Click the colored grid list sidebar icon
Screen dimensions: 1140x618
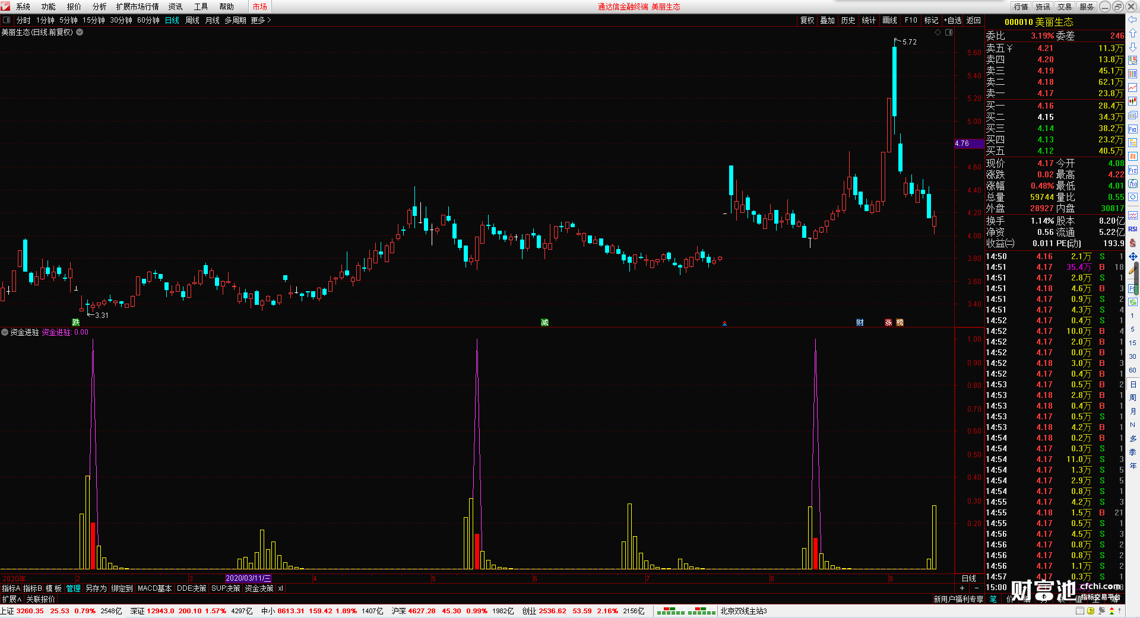pyautogui.click(x=1132, y=74)
